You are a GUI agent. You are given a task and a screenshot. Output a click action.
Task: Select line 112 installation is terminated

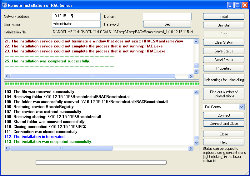tap(34, 137)
